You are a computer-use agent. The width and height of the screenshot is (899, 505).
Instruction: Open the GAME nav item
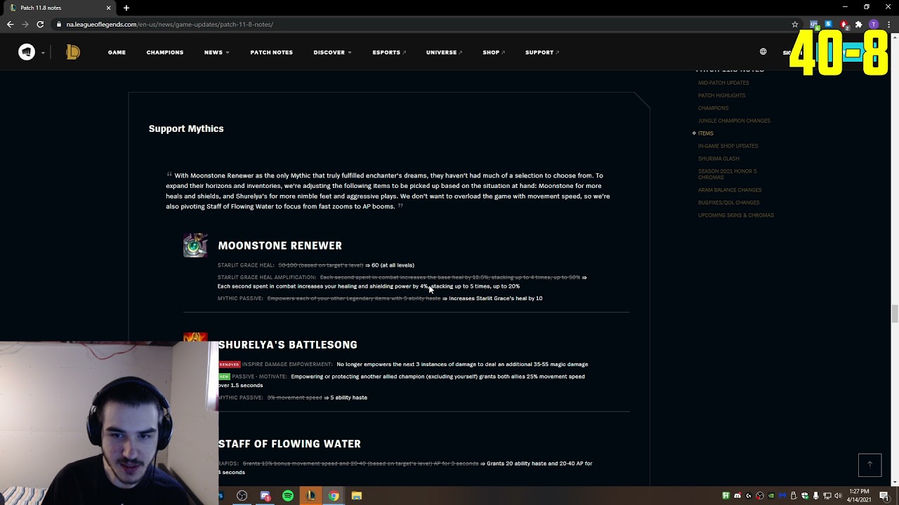click(x=117, y=52)
